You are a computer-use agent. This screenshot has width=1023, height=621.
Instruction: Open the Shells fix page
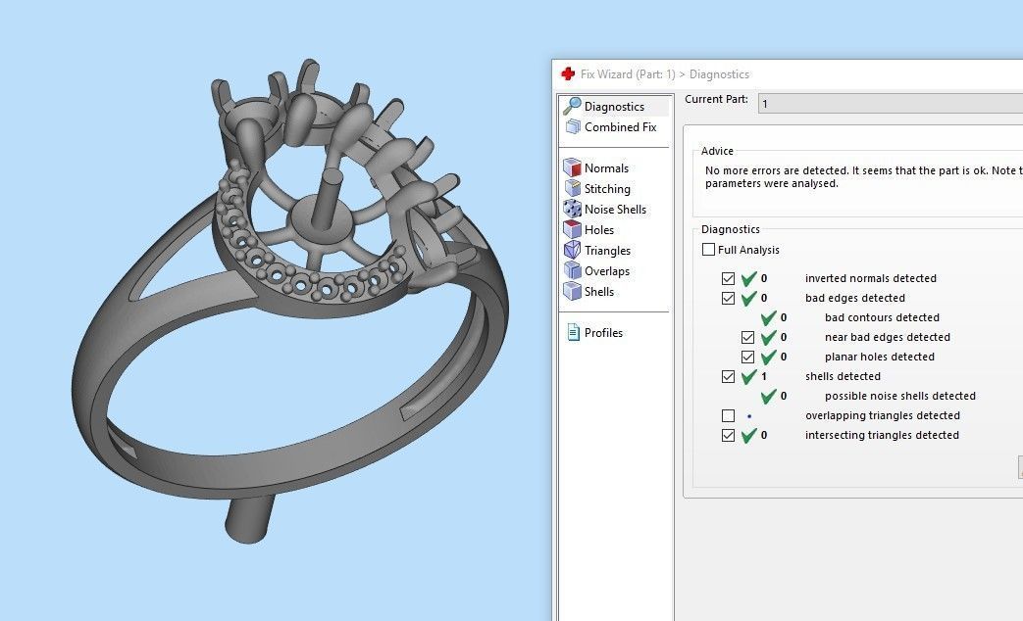[599, 292]
